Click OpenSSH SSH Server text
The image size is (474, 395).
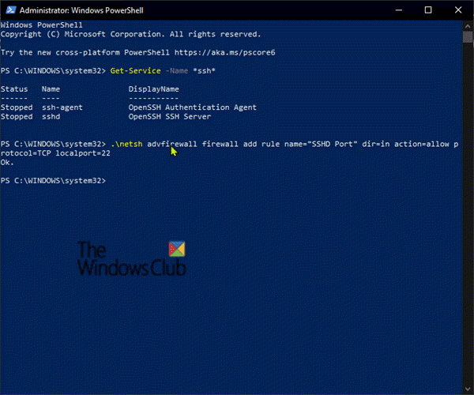[x=170, y=117]
